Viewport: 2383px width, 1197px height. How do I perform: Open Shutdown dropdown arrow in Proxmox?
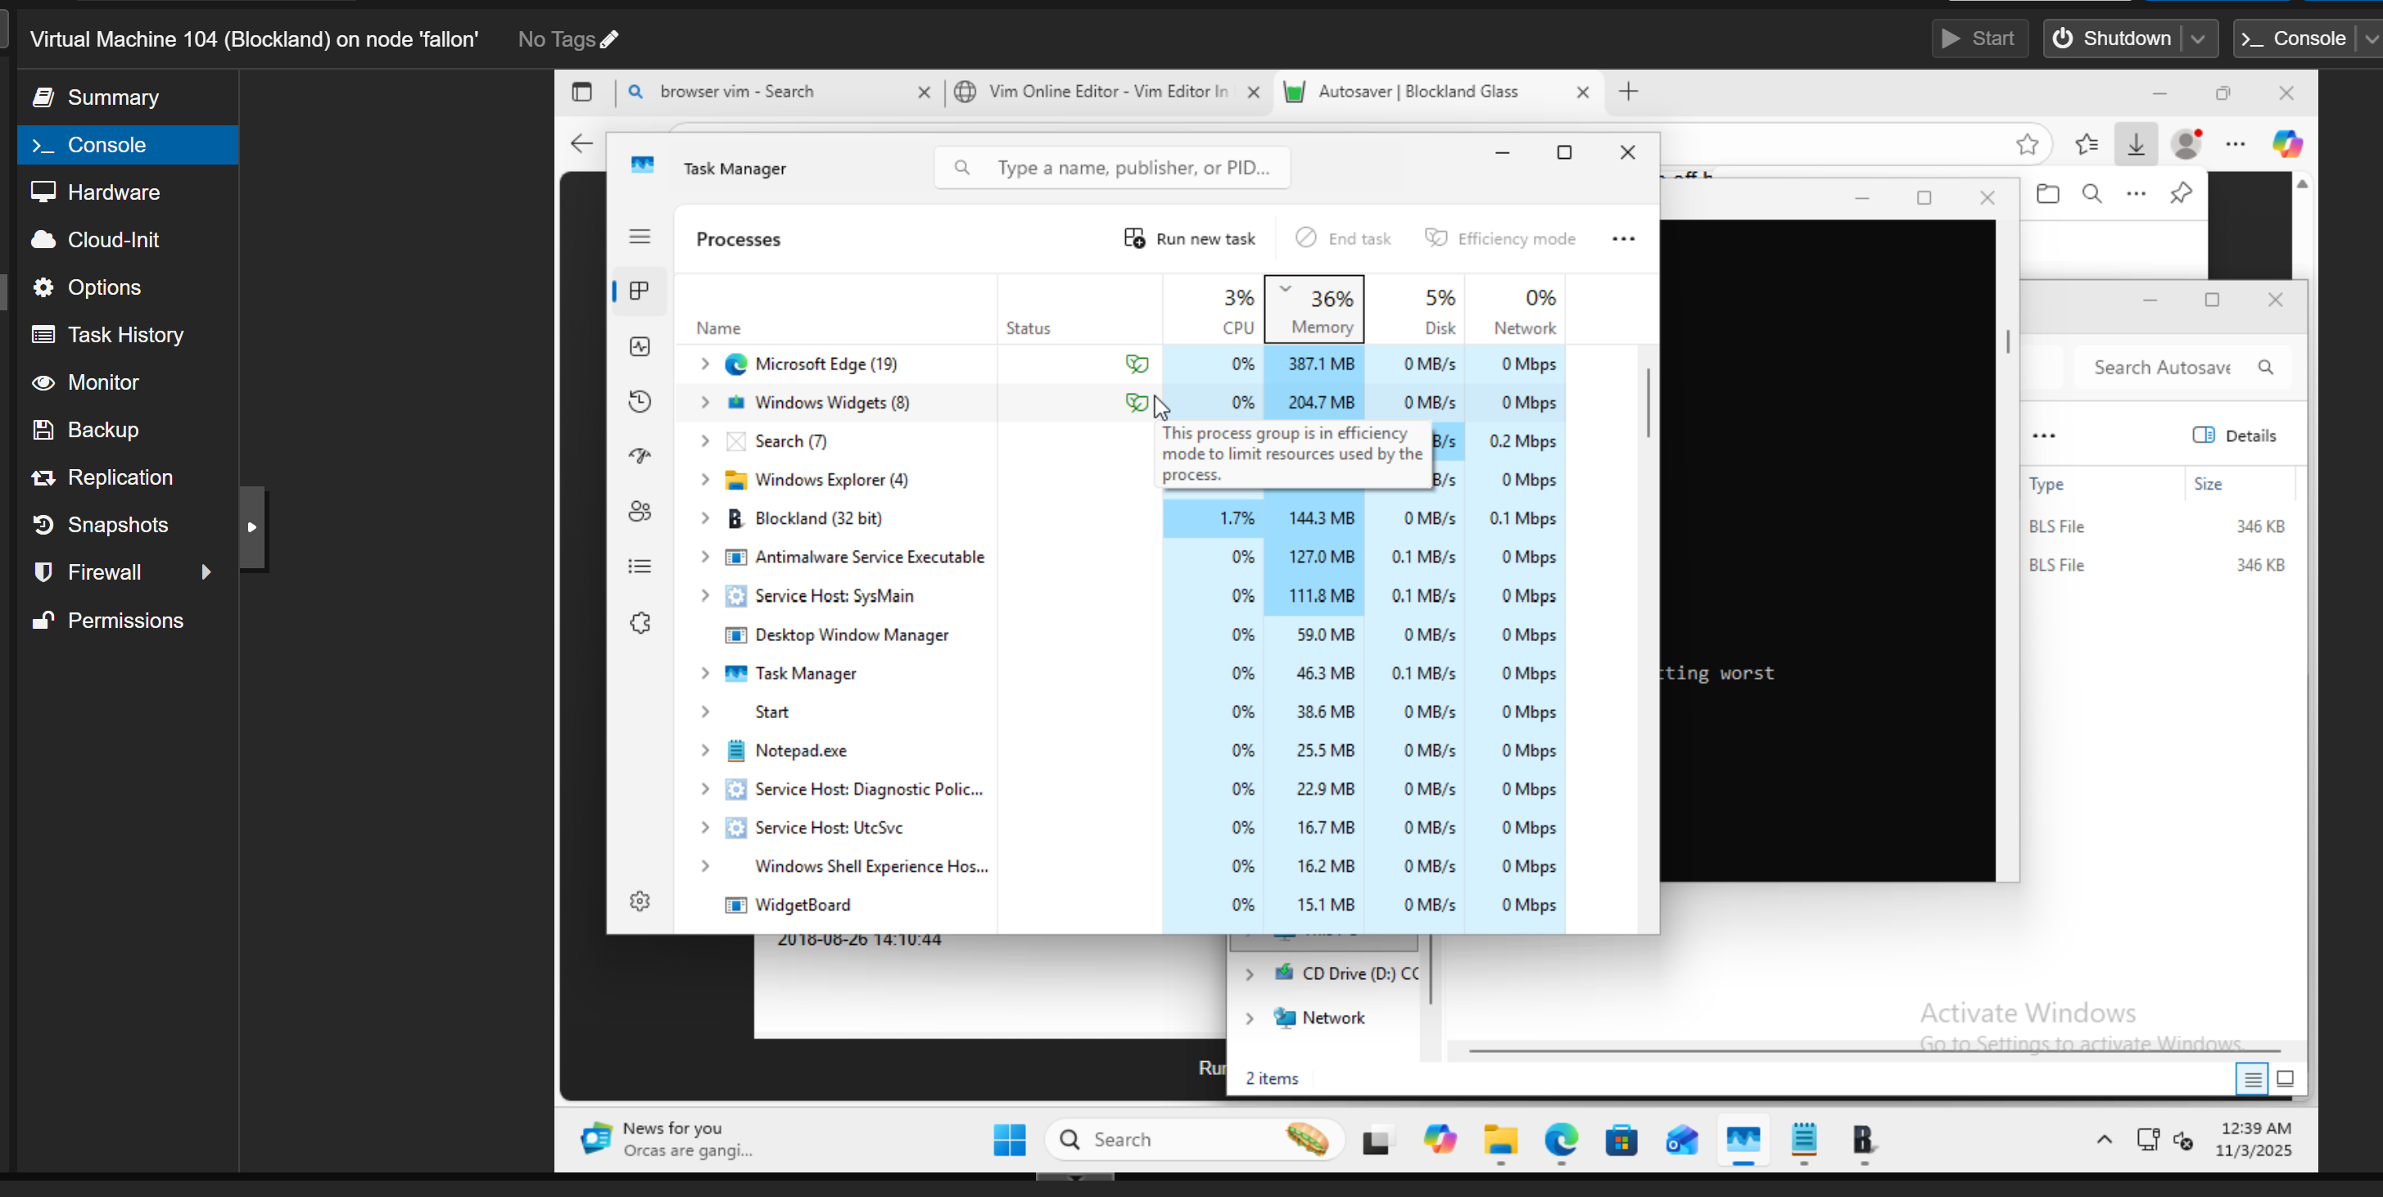tap(2198, 38)
